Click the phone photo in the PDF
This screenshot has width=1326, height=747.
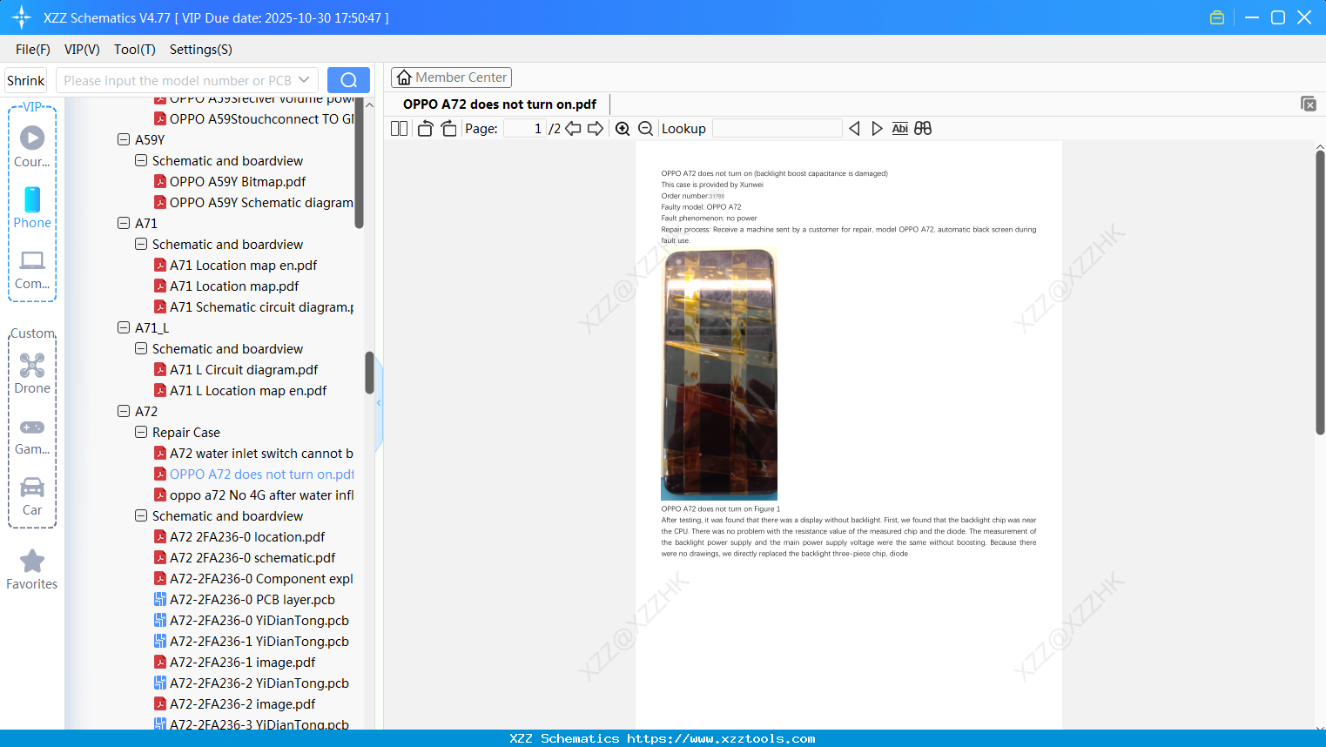pyautogui.click(x=719, y=374)
